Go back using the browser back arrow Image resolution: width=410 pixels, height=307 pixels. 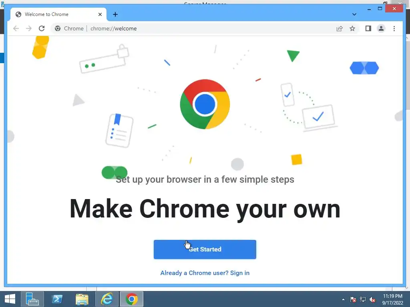(x=16, y=28)
